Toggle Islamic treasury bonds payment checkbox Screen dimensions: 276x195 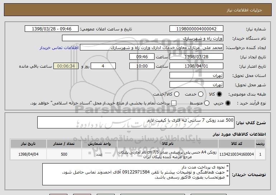click(x=174, y=103)
